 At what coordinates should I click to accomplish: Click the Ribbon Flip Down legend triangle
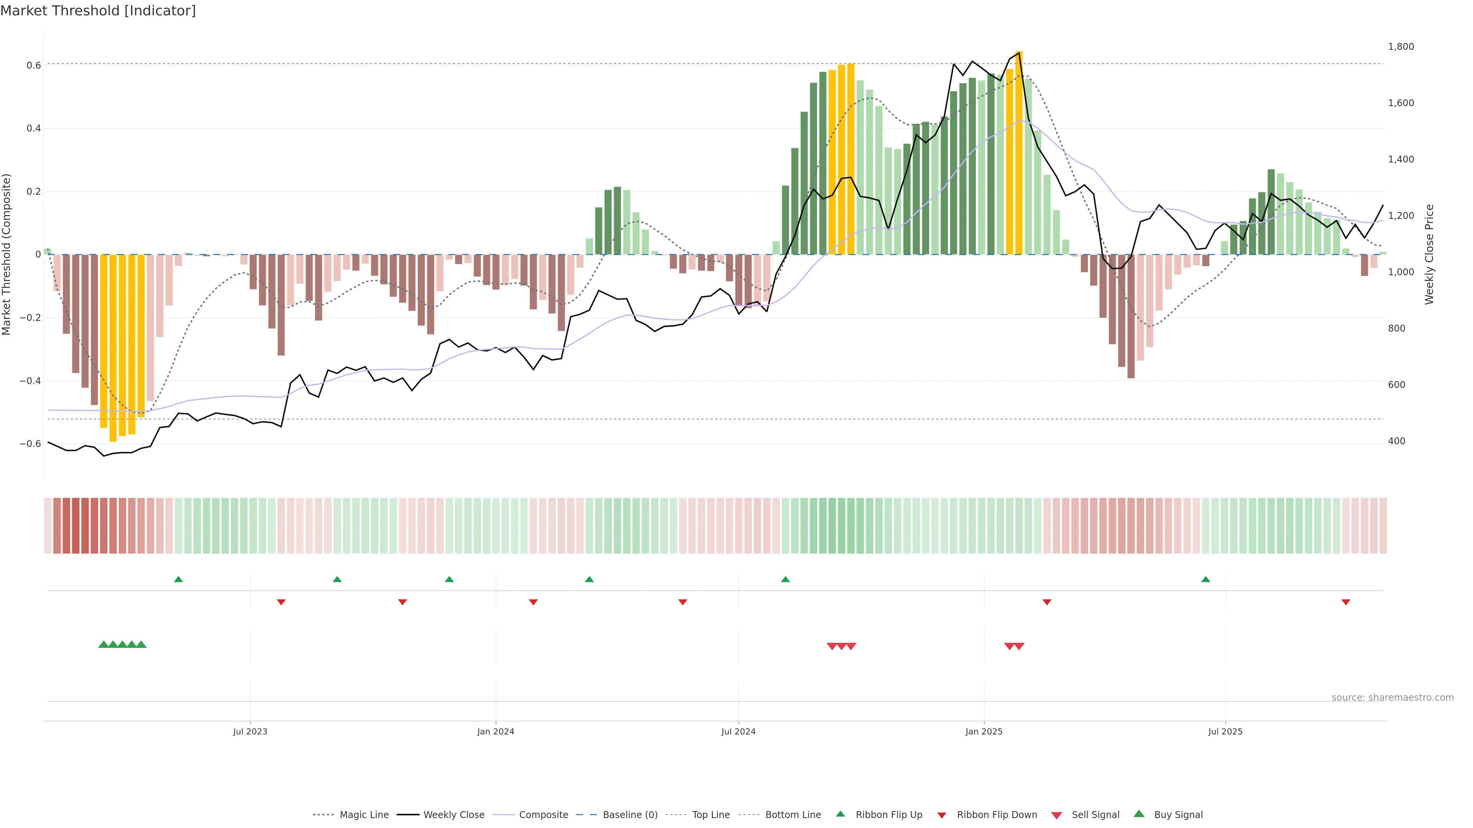pyautogui.click(x=942, y=815)
